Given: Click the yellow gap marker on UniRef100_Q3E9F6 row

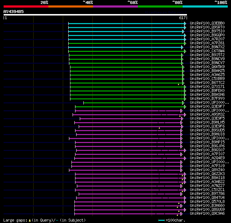Looking at the screenshot, I should [159, 128].
